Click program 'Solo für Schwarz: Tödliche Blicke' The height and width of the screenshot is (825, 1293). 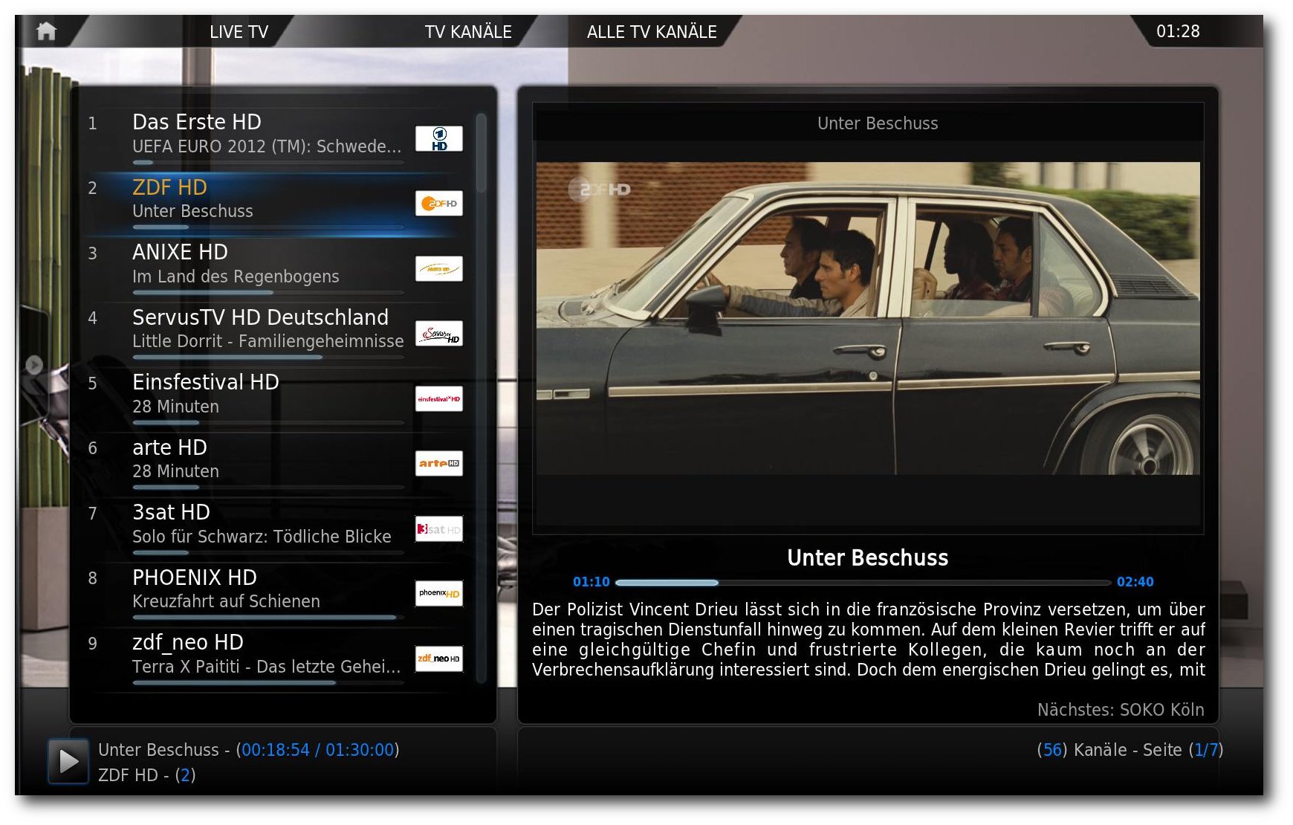pyautogui.click(x=262, y=537)
